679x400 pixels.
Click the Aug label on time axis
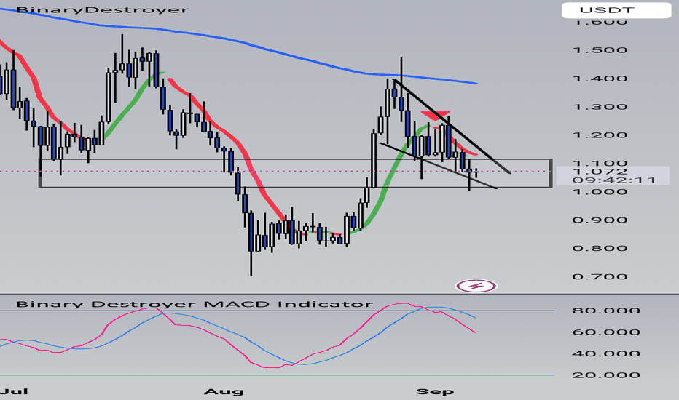point(224,392)
